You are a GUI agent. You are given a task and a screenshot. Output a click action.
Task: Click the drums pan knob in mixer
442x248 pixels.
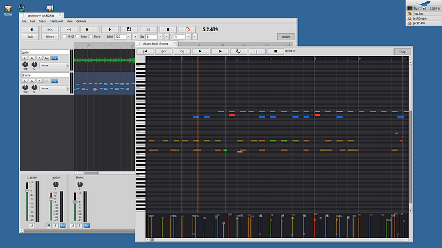[x=80, y=185]
